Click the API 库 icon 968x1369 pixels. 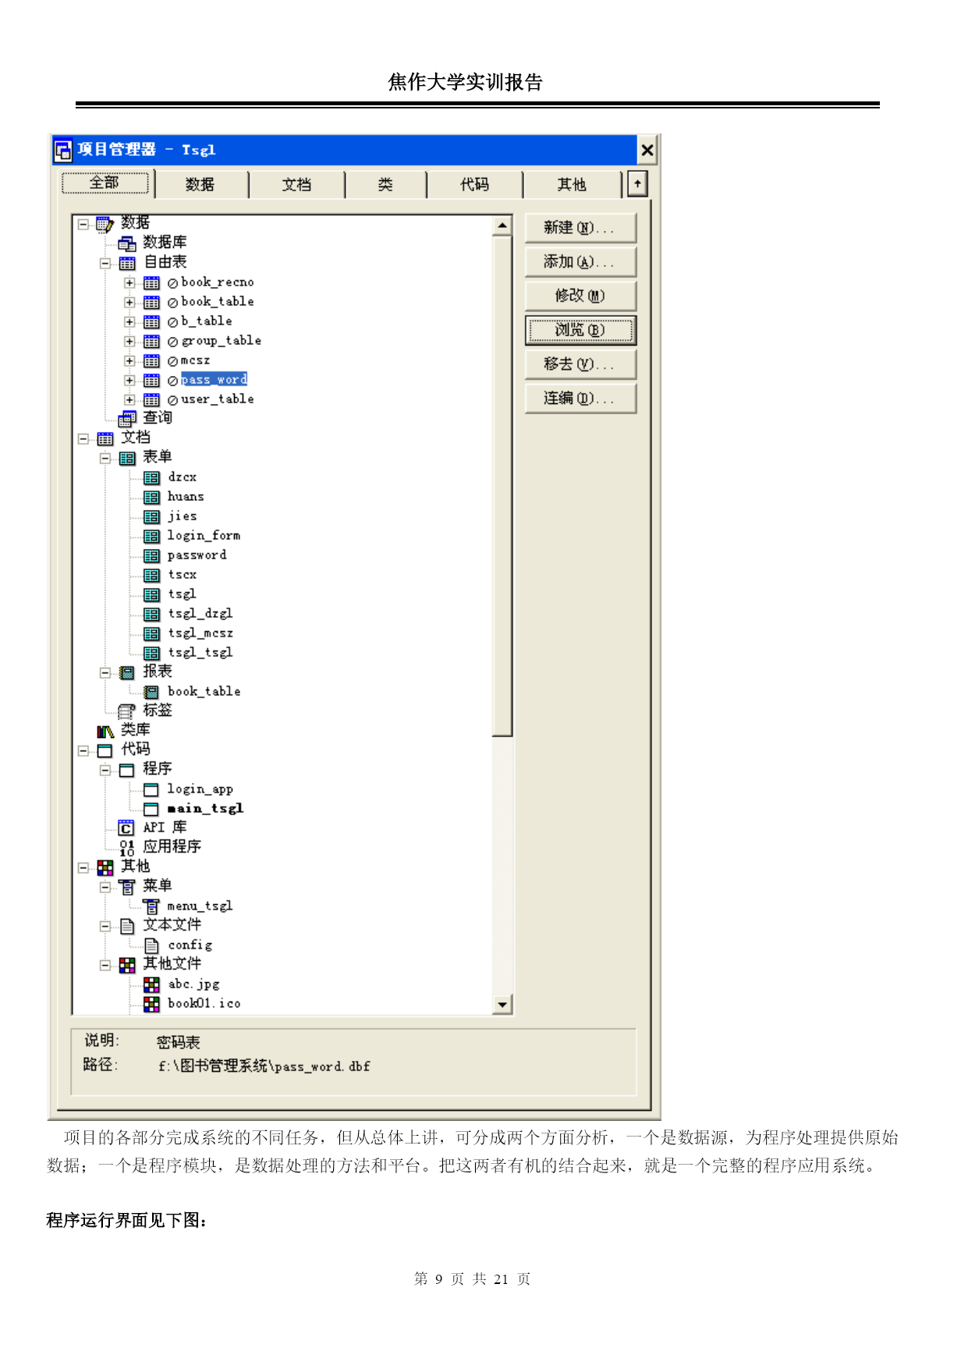[x=126, y=828]
